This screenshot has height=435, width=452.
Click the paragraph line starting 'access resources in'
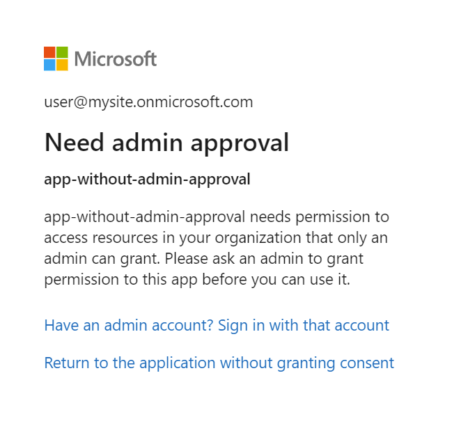pyautogui.click(x=216, y=238)
